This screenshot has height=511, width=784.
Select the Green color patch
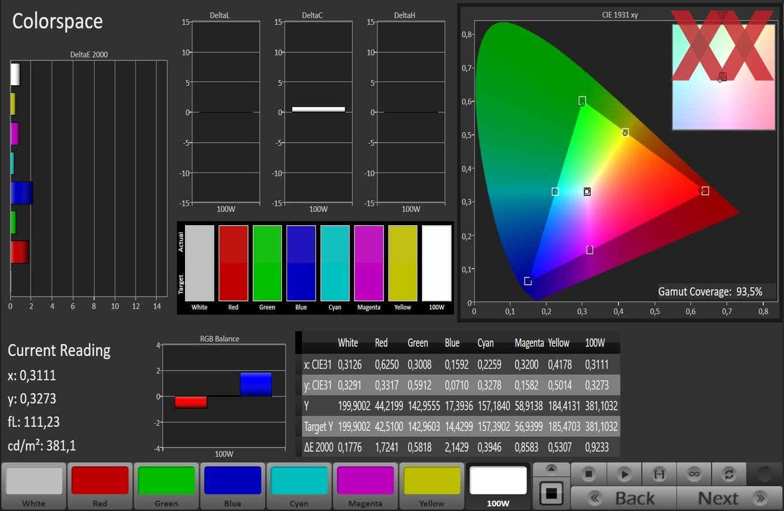tap(166, 486)
